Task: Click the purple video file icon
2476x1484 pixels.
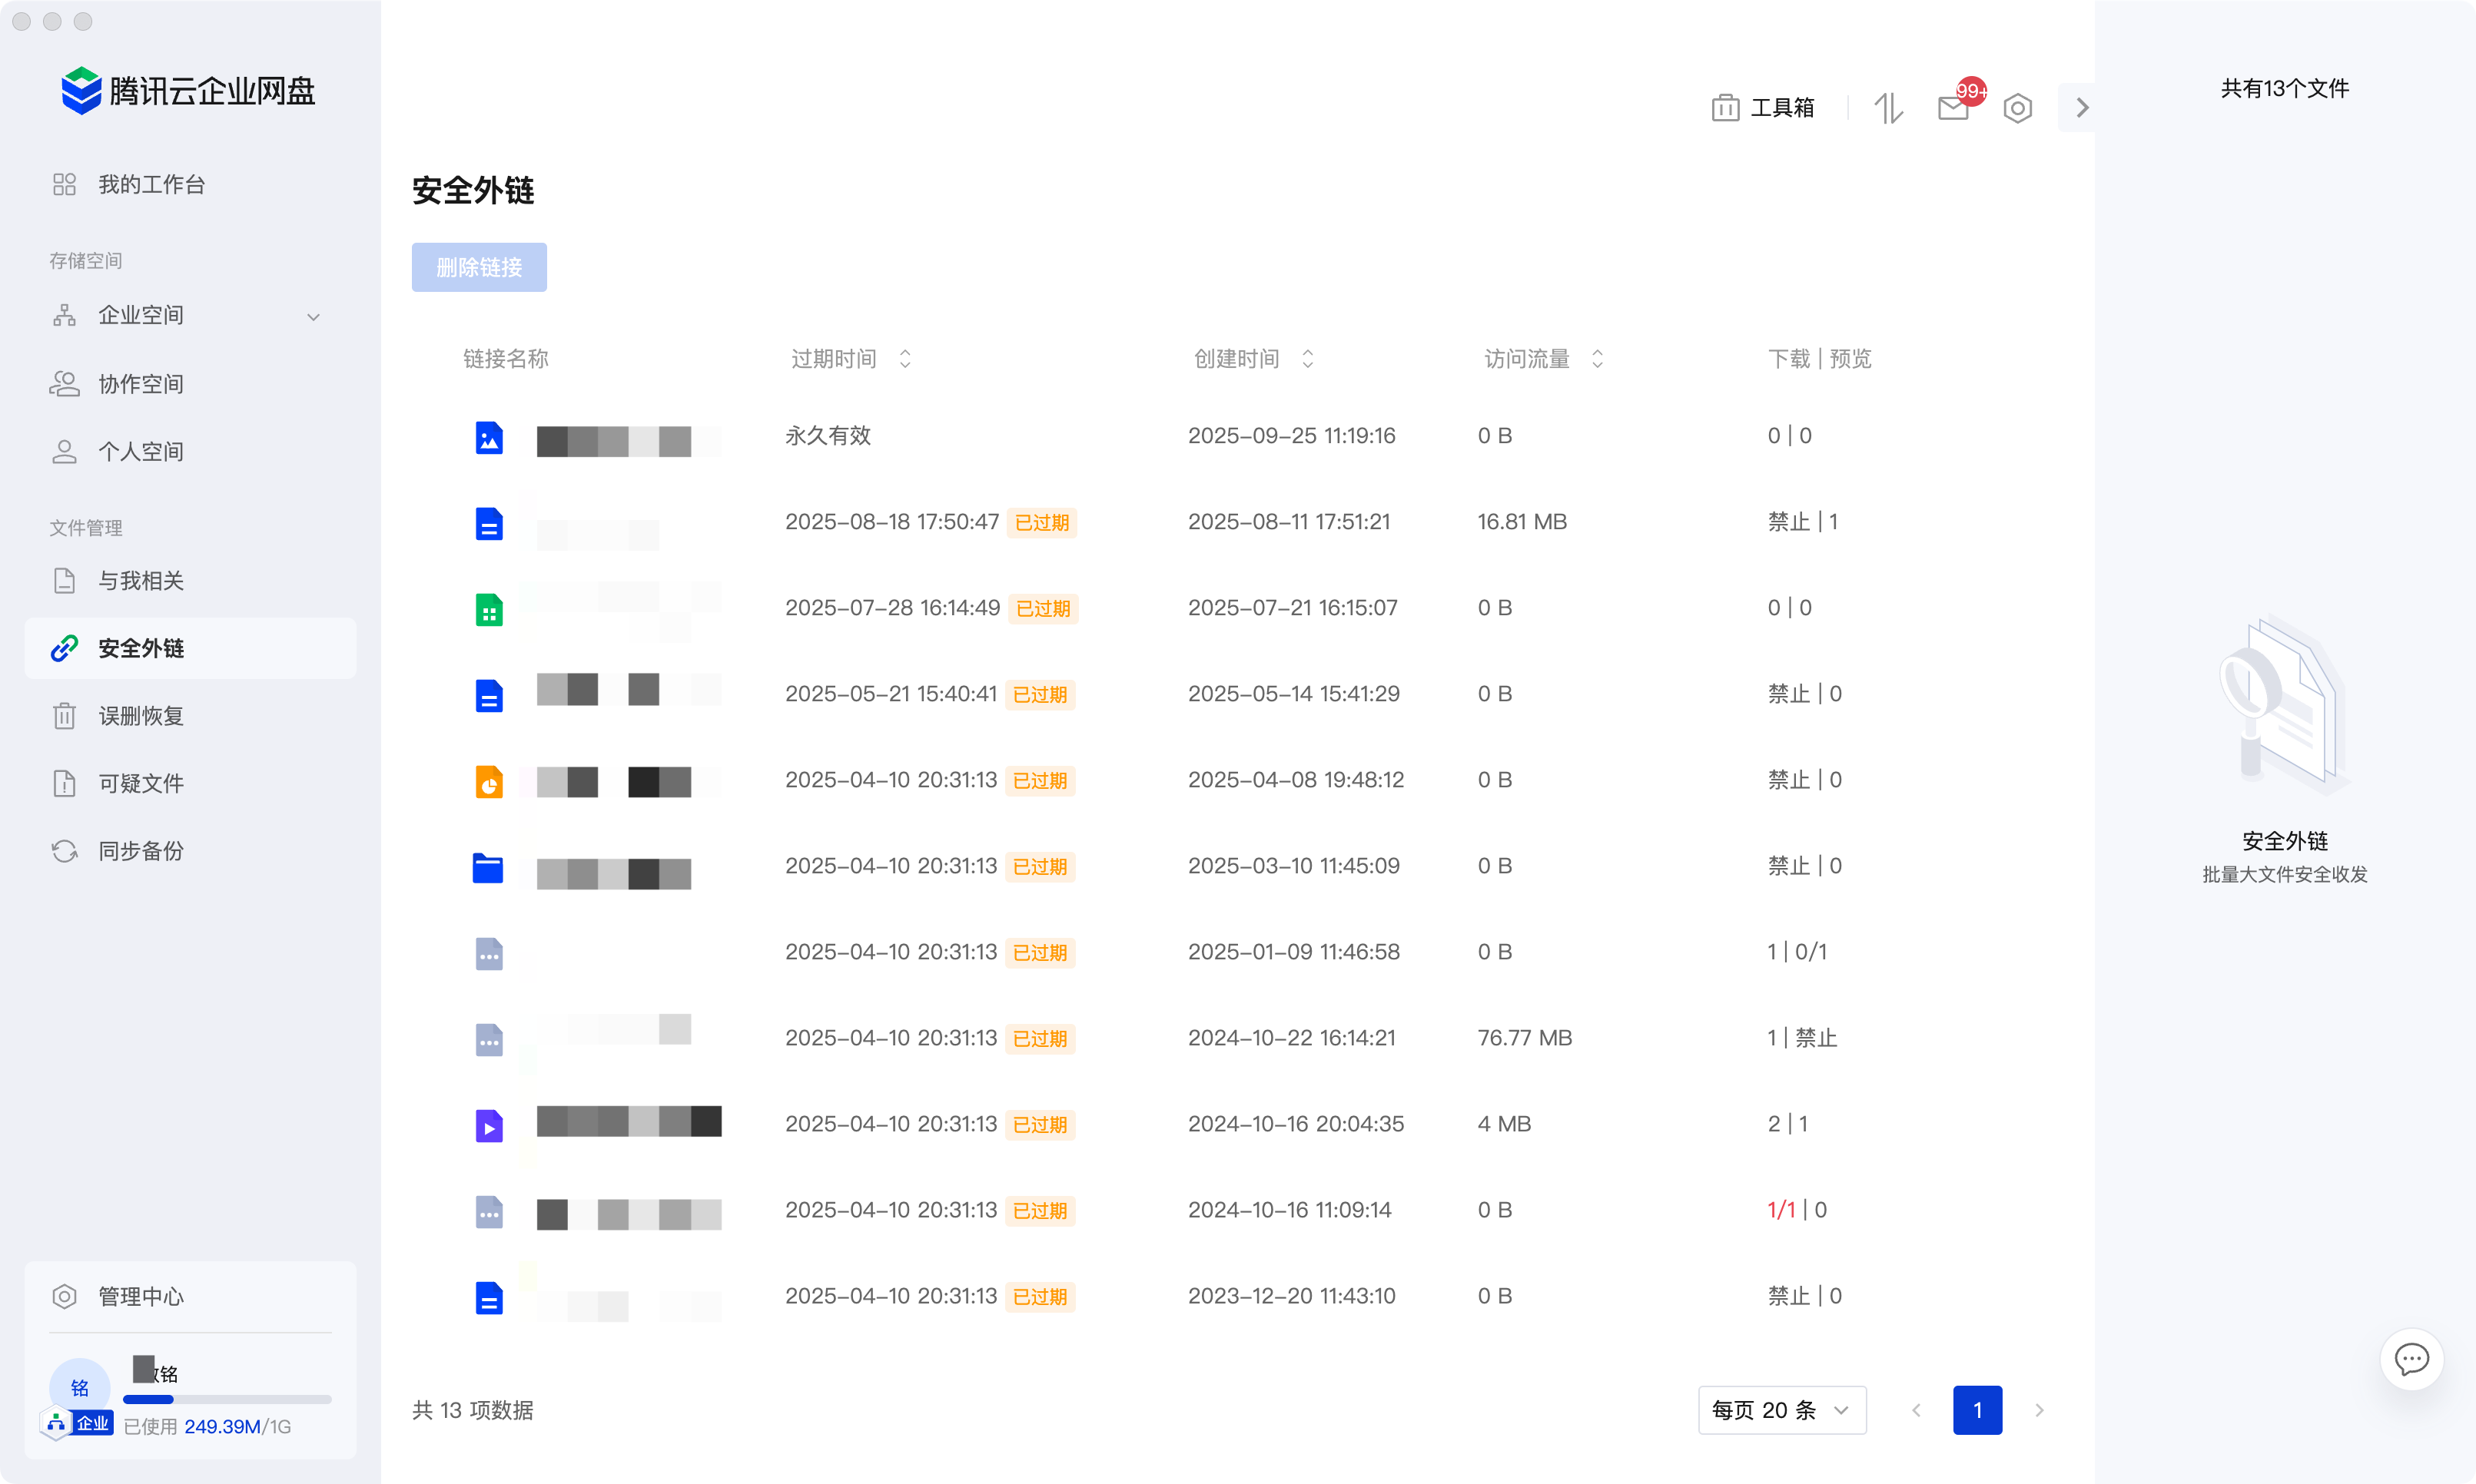Action: click(x=488, y=1126)
